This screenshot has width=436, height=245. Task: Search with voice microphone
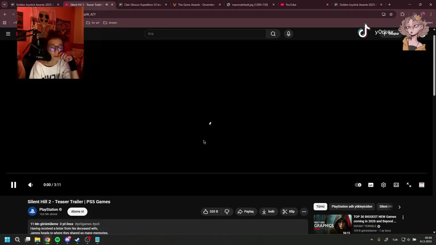[x=289, y=34]
